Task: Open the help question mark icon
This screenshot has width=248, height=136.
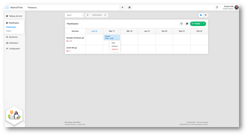Action: tap(217, 7)
